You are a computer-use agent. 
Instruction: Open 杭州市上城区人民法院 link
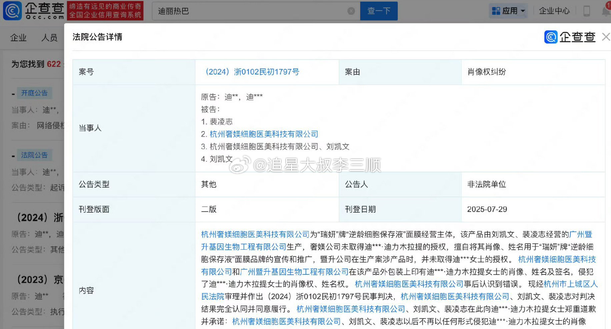571,284
